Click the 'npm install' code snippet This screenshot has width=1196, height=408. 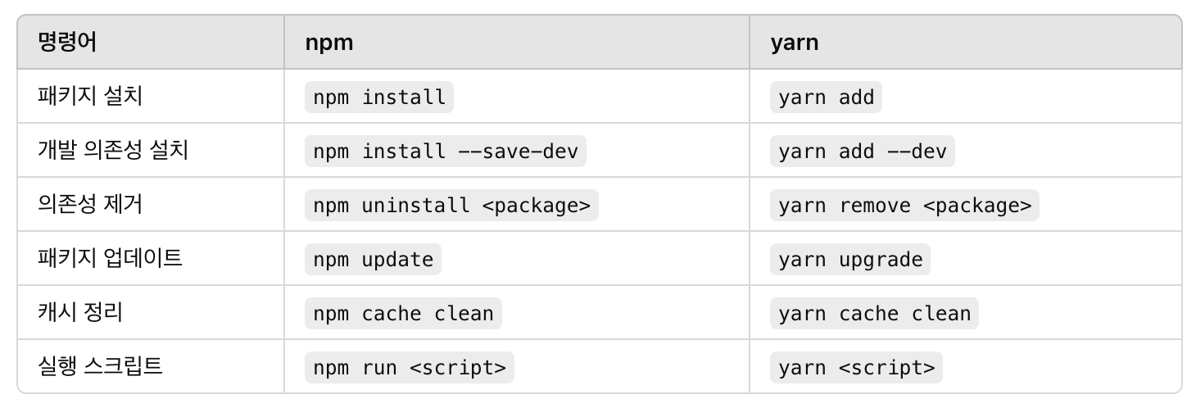[x=378, y=97]
